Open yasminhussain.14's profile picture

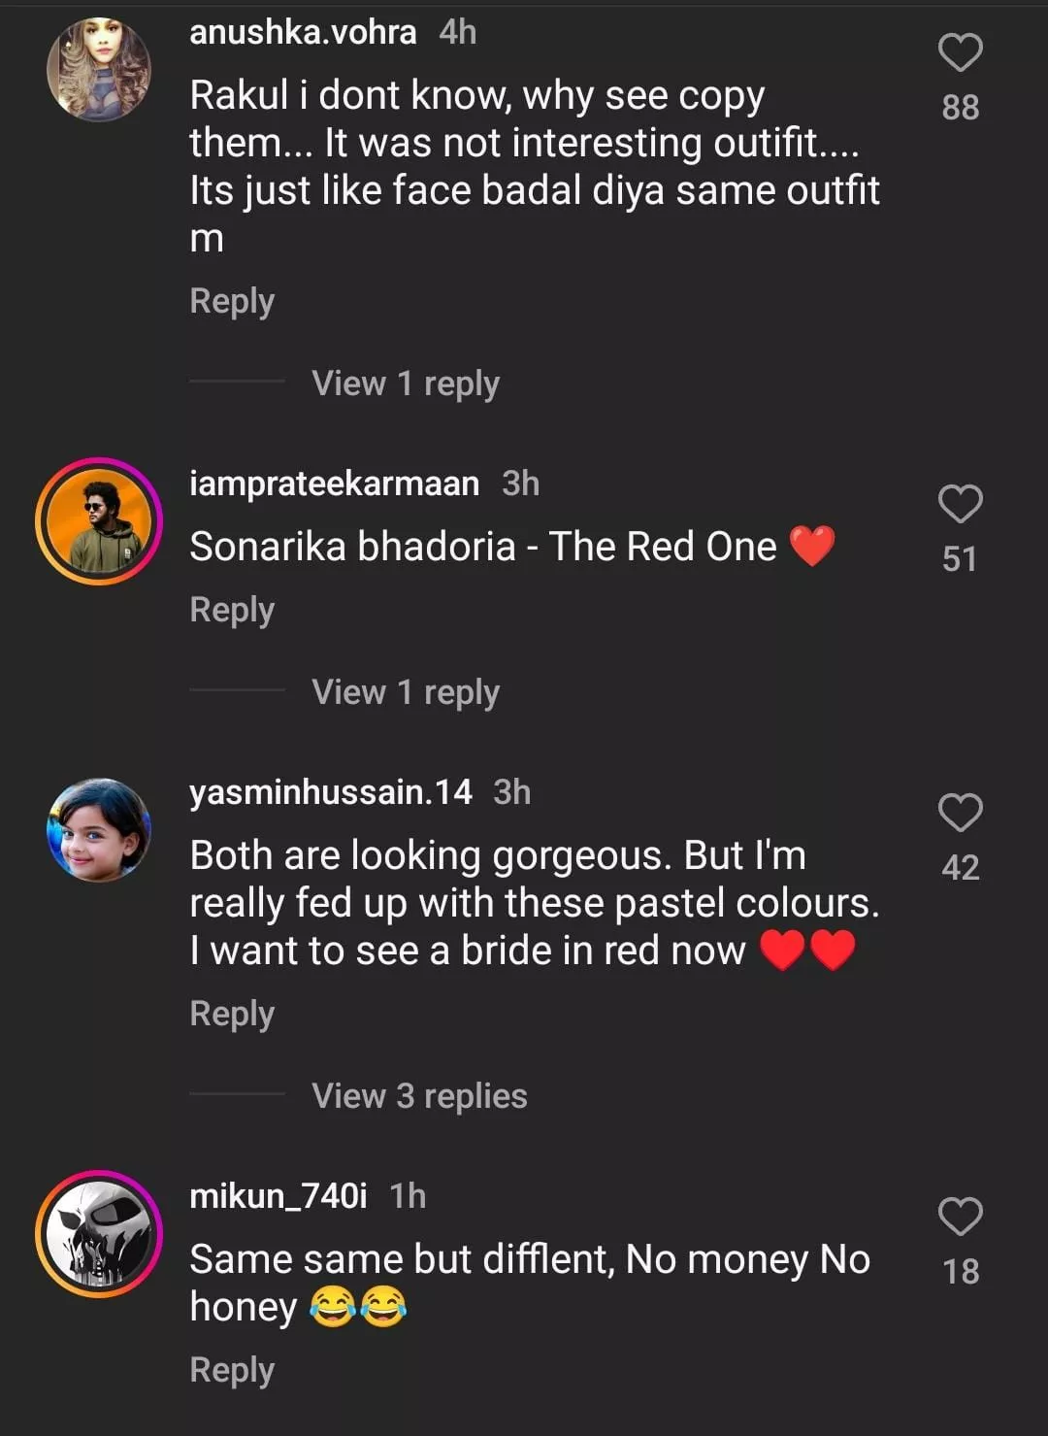(99, 830)
